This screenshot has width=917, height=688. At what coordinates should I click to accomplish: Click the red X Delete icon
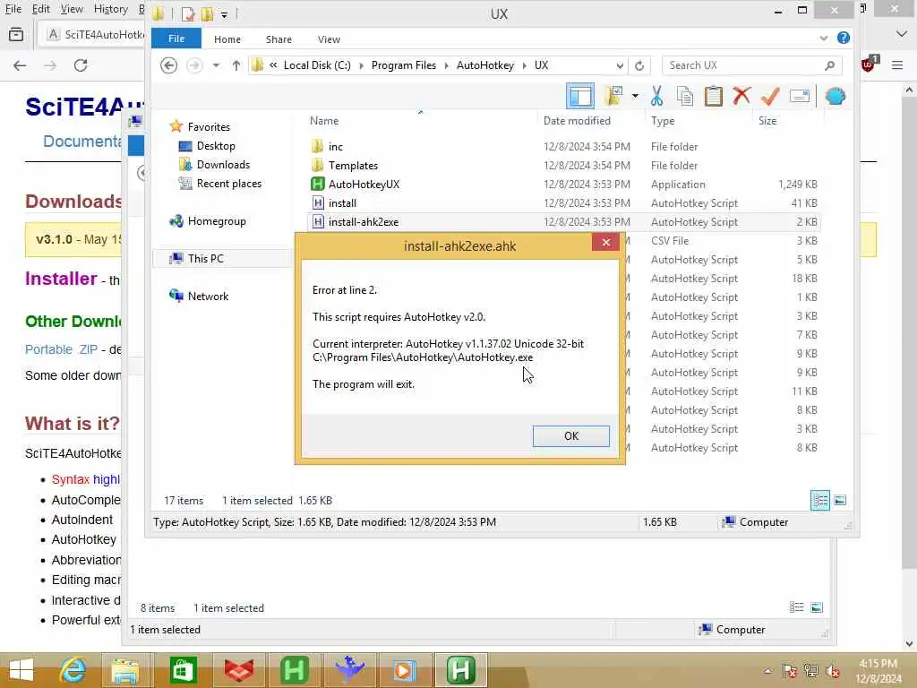741,96
